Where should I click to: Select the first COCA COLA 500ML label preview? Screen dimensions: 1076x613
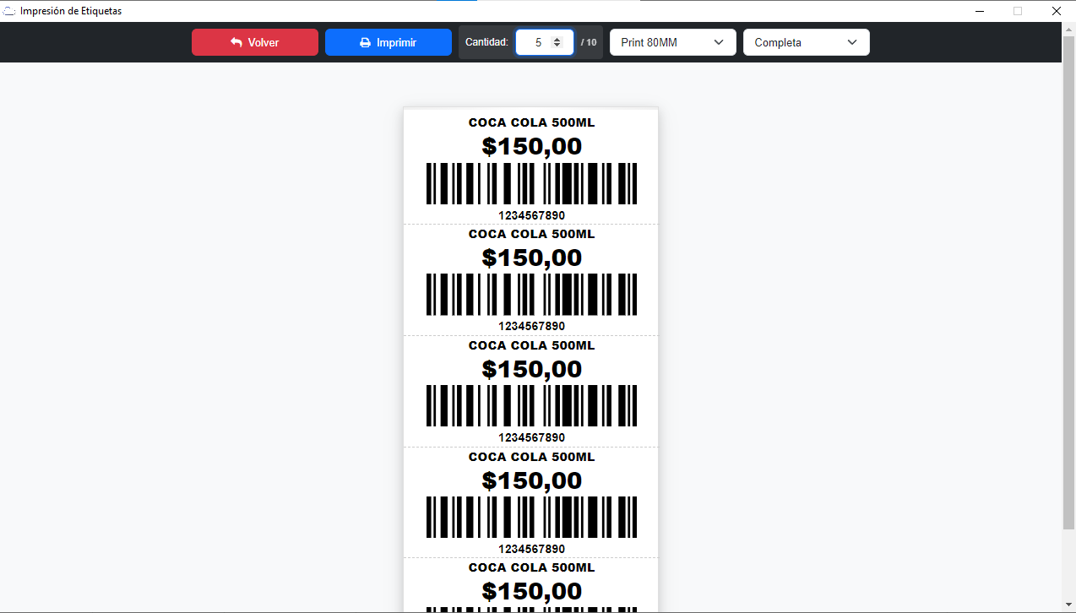[530, 165]
